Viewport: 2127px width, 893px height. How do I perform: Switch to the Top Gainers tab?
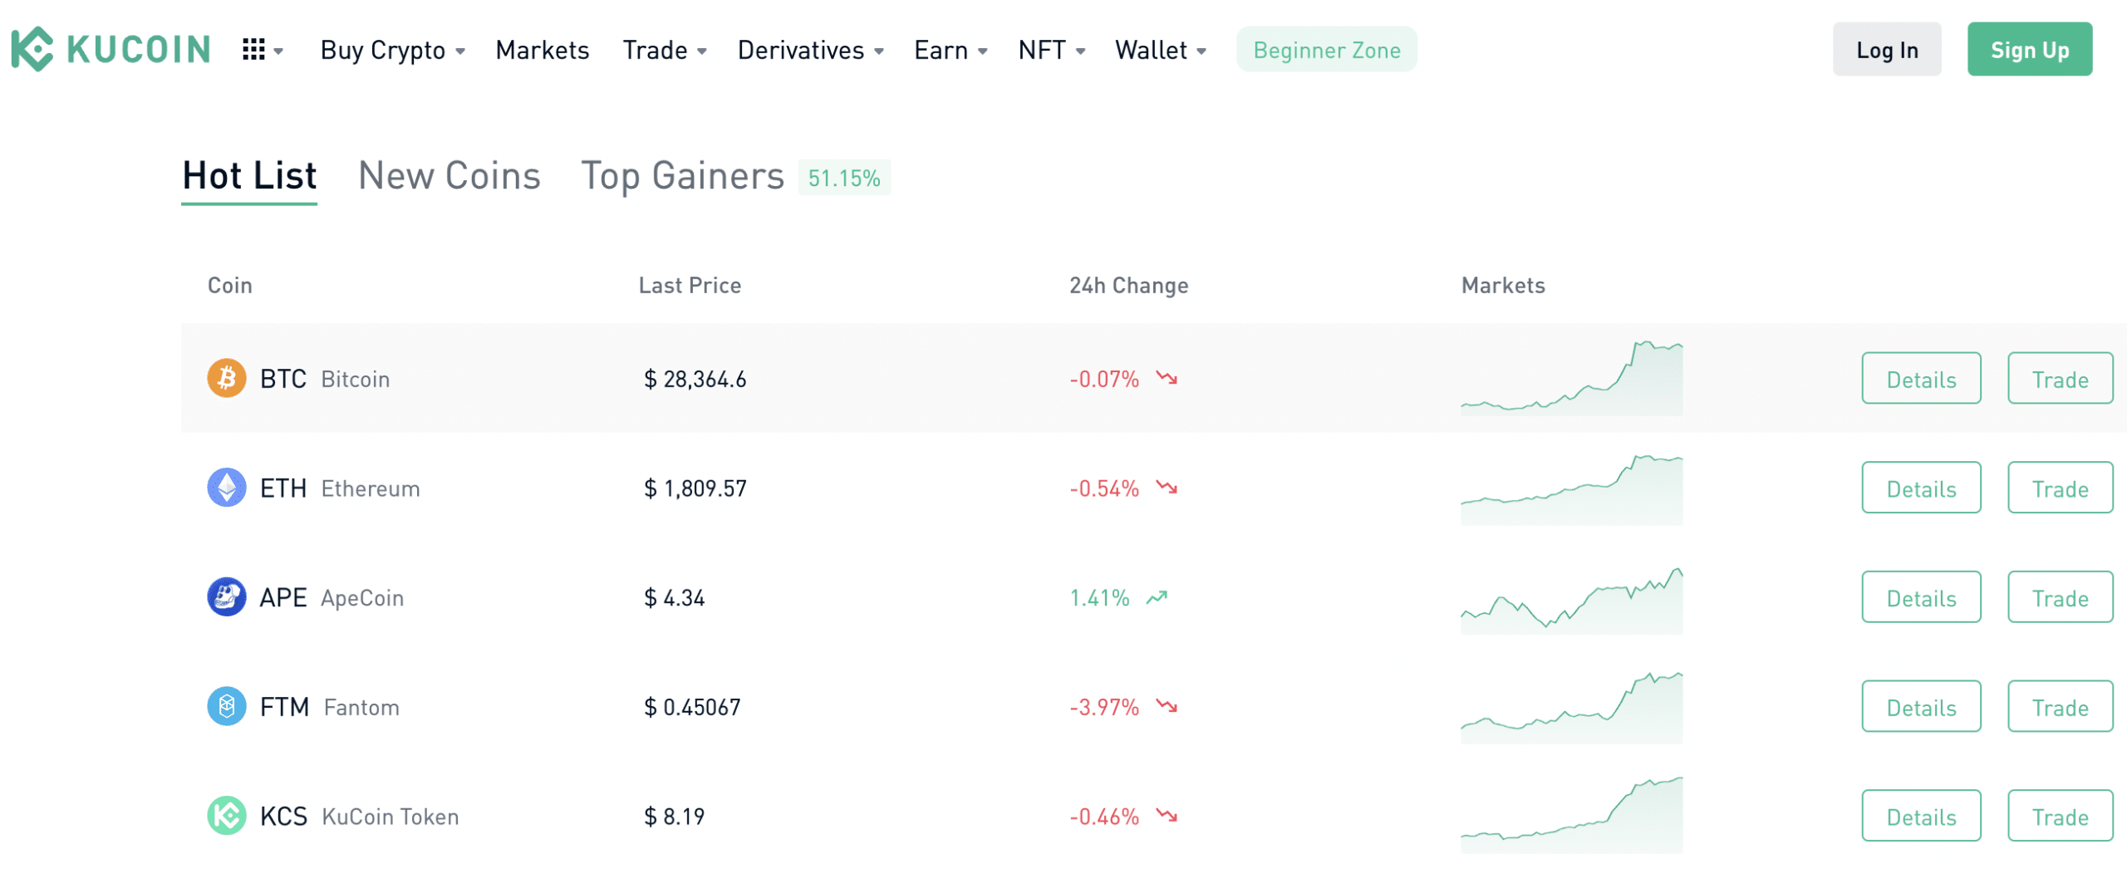click(682, 176)
